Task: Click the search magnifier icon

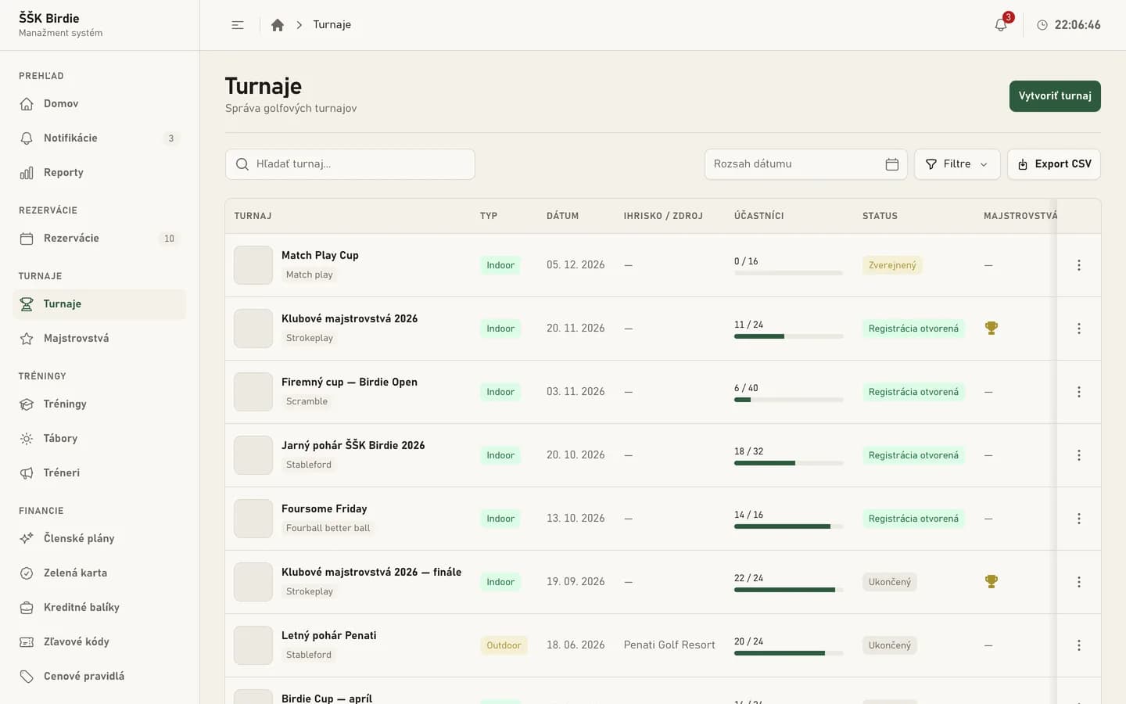Action: coord(242,164)
